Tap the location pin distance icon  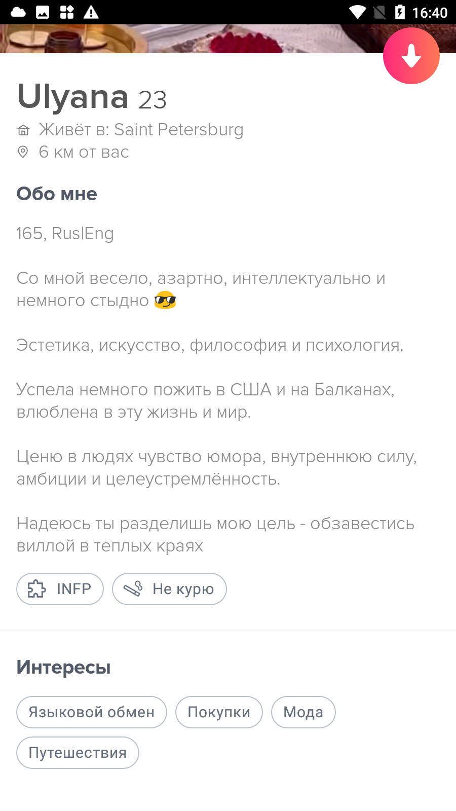tap(23, 152)
